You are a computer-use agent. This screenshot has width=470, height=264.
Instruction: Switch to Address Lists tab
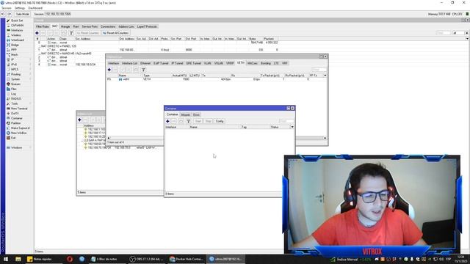point(126,26)
